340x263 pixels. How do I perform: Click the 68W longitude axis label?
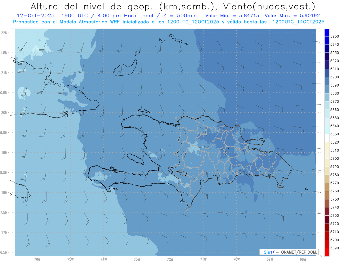coord(303,259)
